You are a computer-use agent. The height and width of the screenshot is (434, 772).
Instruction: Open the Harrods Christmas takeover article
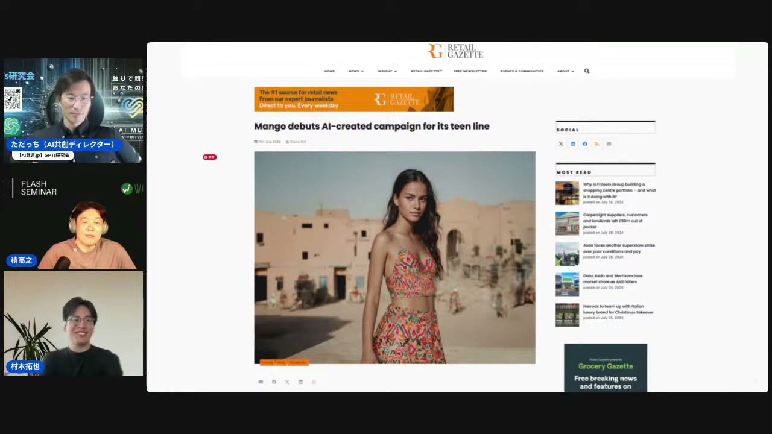(x=618, y=309)
